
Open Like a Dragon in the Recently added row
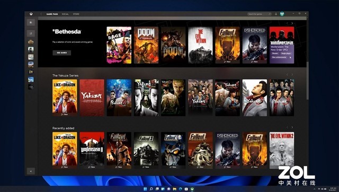tap(65, 151)
